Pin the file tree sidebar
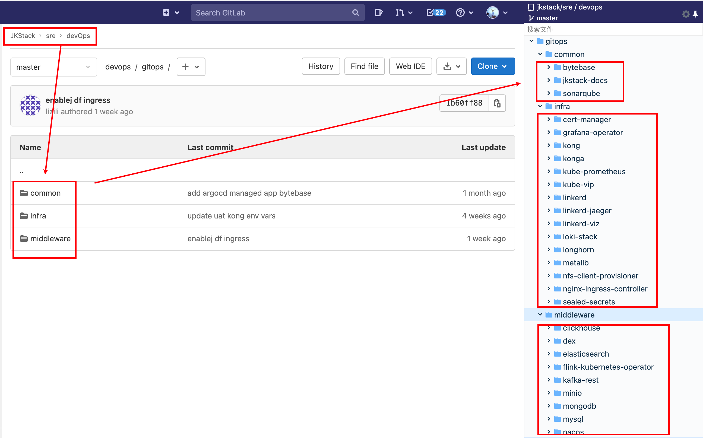This screenshot has height=438, width=703. [x=695, y=14]
